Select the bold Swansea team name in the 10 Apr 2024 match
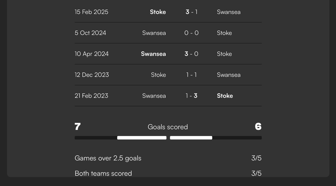 click(x=153, y=54)
